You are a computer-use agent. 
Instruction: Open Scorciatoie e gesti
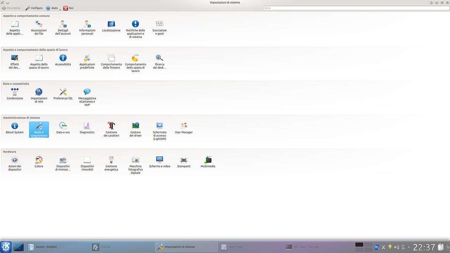159,28
